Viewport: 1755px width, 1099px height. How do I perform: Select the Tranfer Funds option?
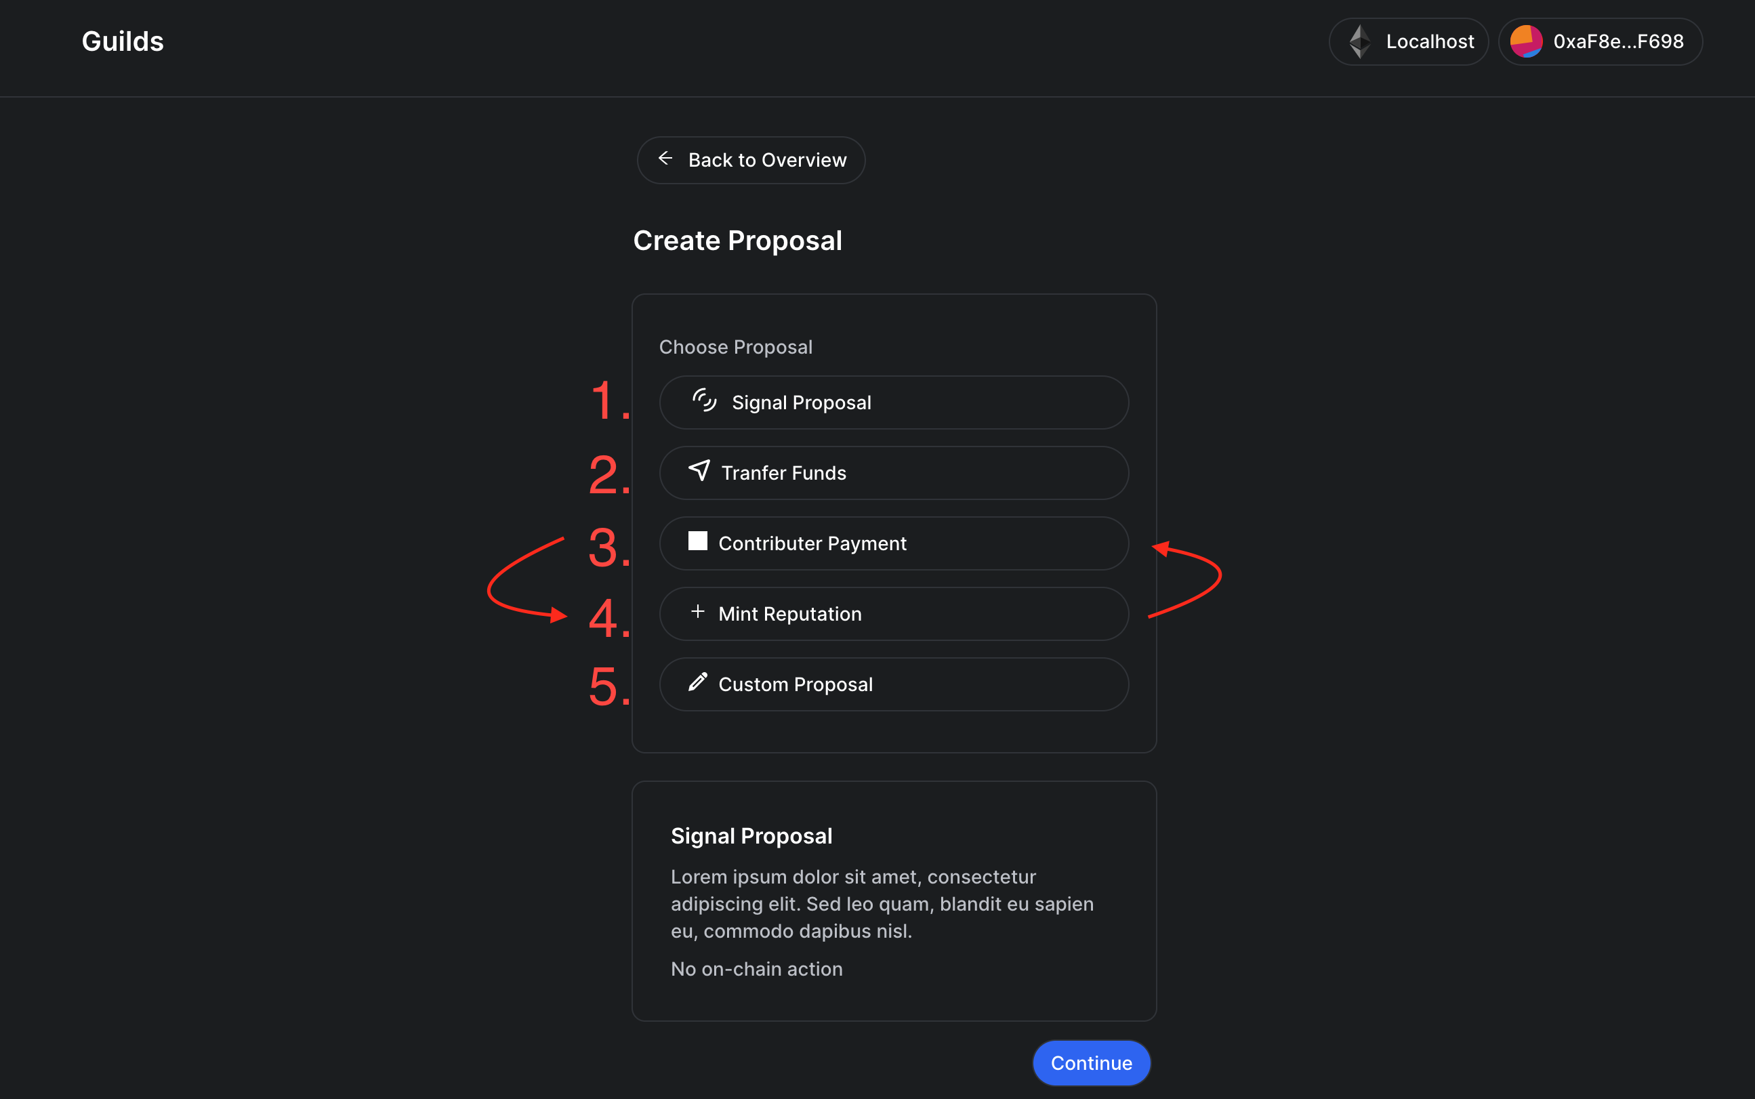[x=893, y=472]
